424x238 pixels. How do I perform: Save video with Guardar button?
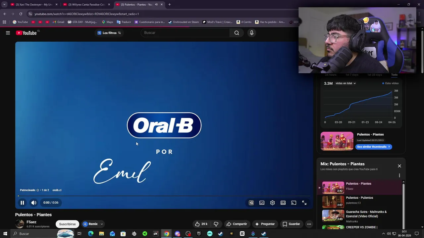pos(291,224)
